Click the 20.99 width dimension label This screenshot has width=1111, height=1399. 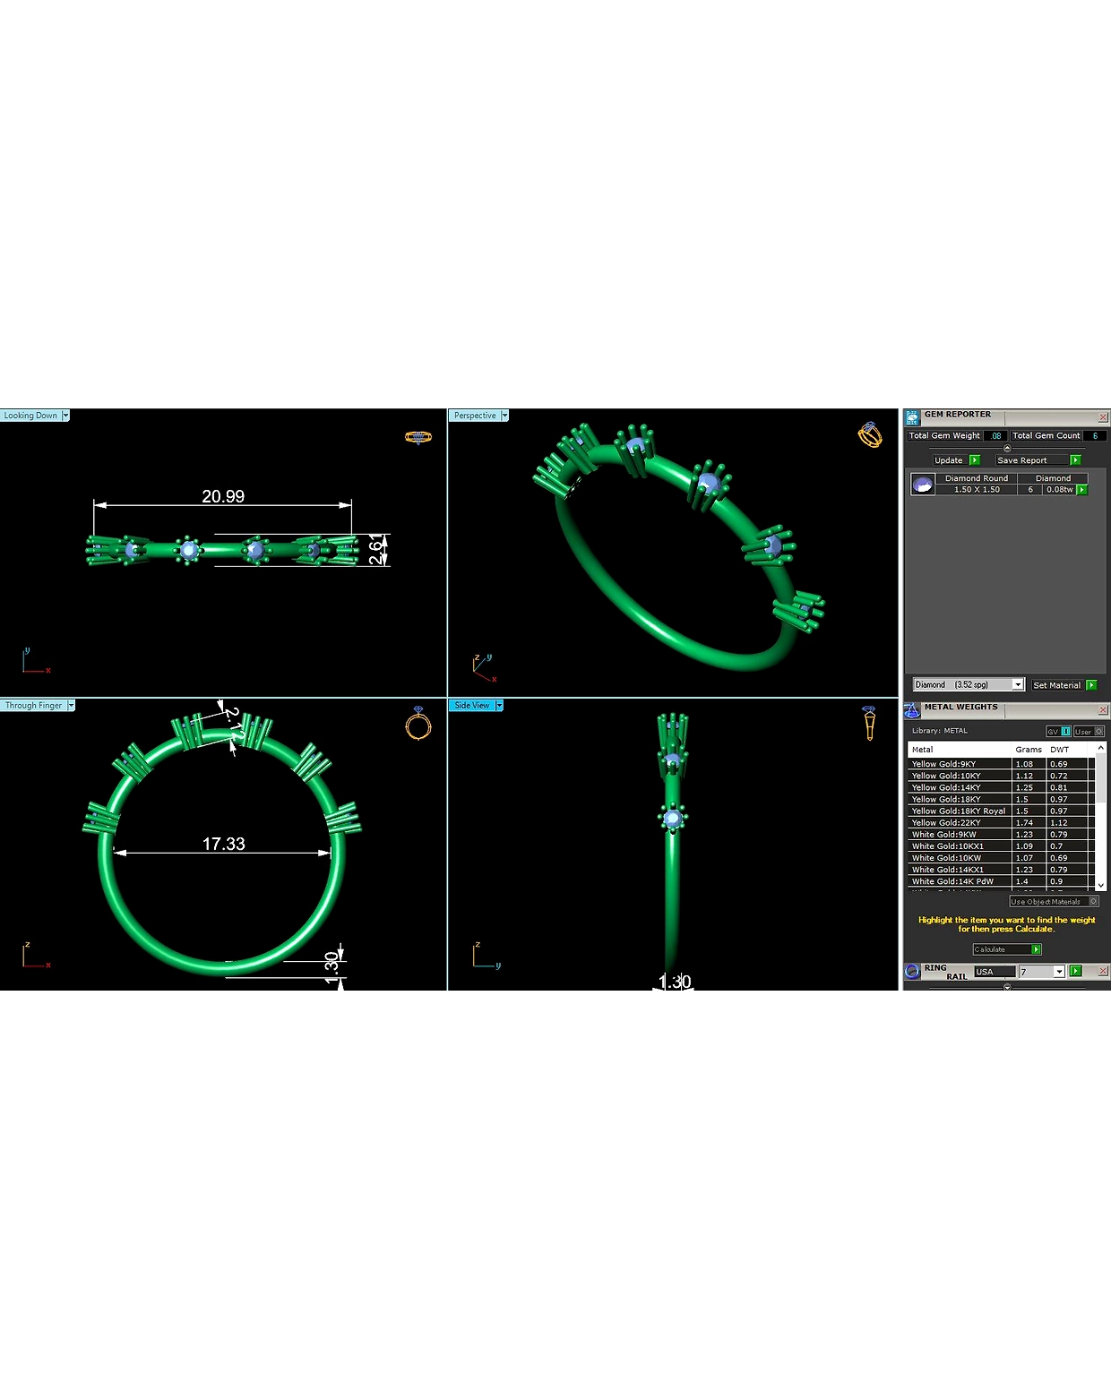click(x=223, y=496)
